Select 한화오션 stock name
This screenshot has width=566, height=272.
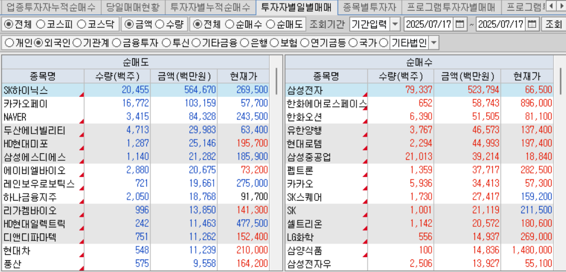(305, 117)
